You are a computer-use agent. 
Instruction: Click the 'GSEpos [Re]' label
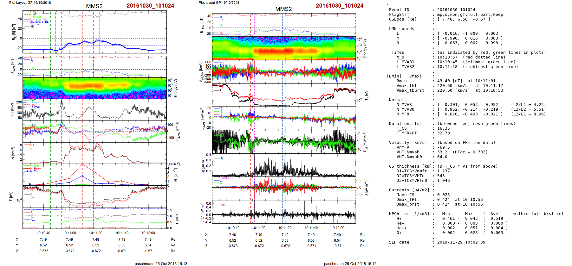[x=403, y=19]
